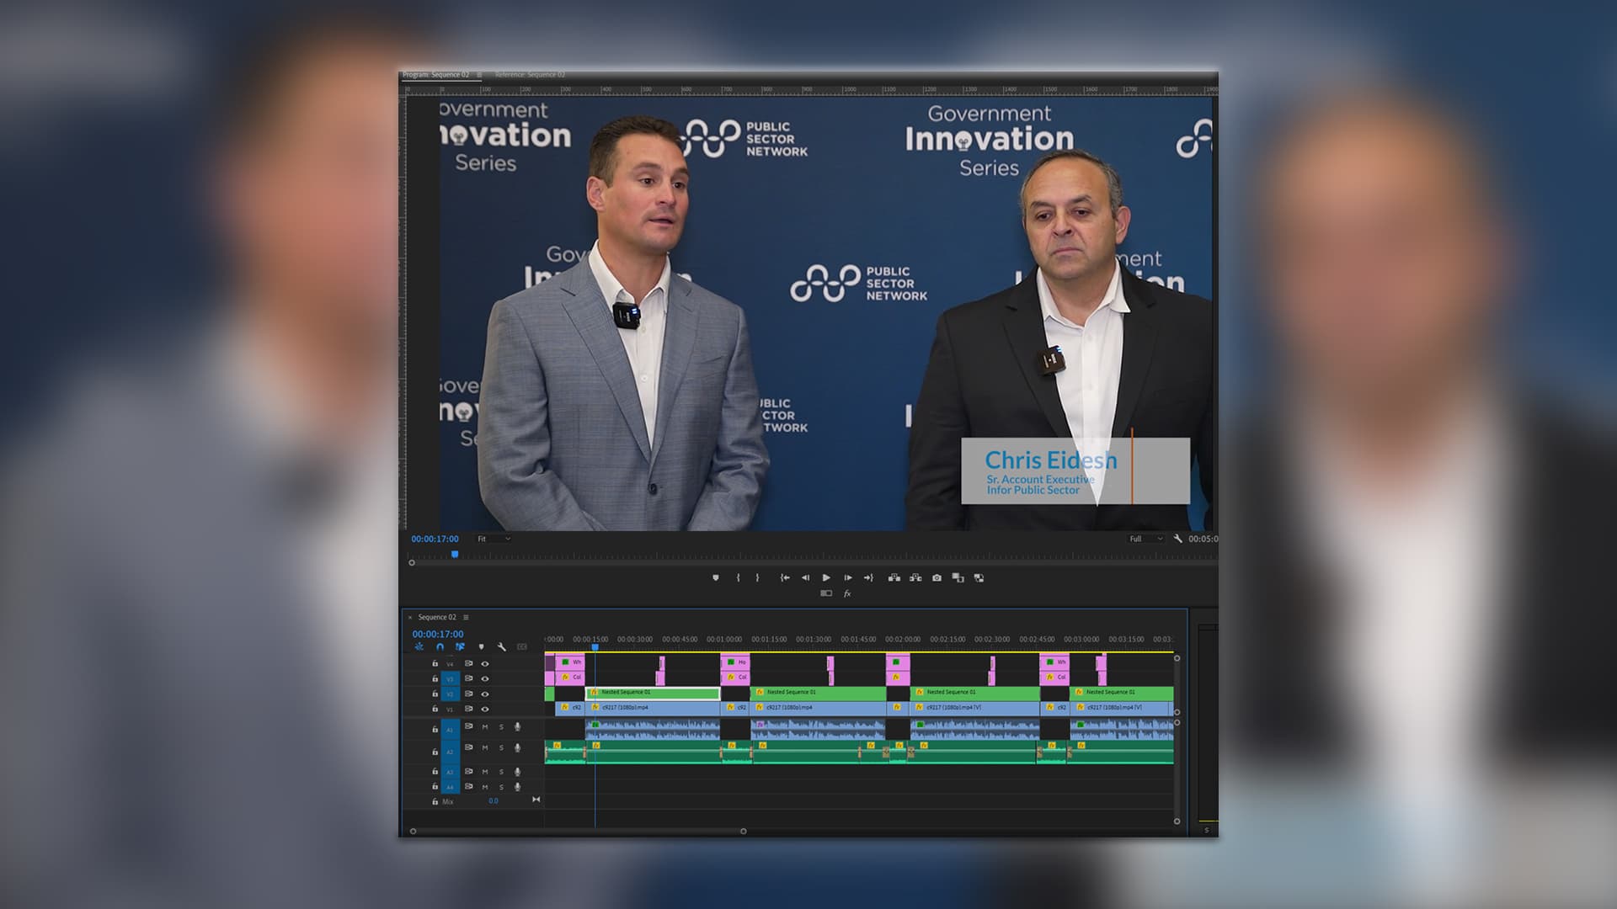Click the Go to Out point icon
Viewport: 1617px width, 909px height.
tap(868, 577)
